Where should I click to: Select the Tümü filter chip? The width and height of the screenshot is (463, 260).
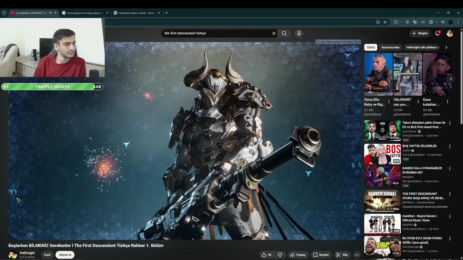pos(371,47)
